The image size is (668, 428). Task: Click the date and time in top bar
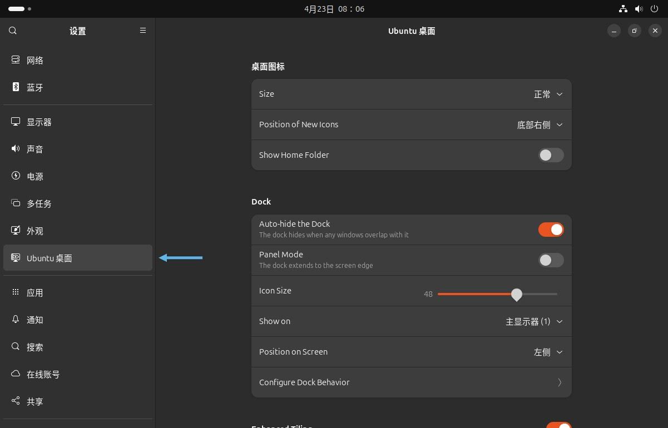point(334,9)
